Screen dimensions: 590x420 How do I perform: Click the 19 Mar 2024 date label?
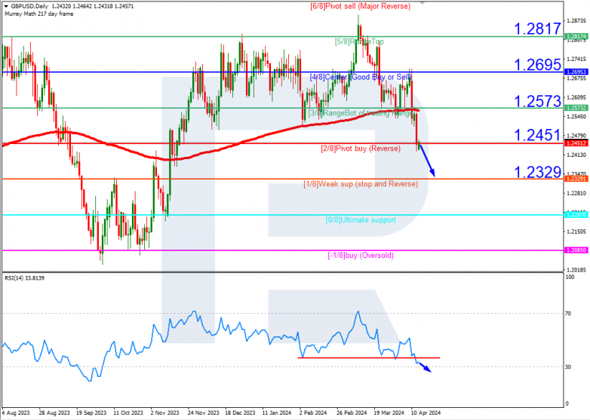click(389, 413)
